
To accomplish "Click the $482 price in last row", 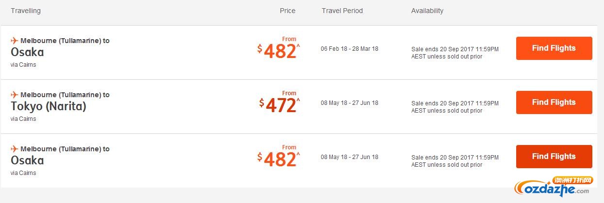I will pos(278,159).
